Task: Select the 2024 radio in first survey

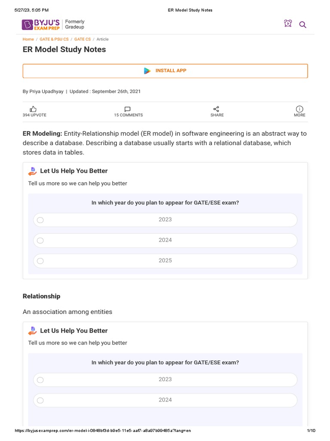Action: tap(40, 241)
